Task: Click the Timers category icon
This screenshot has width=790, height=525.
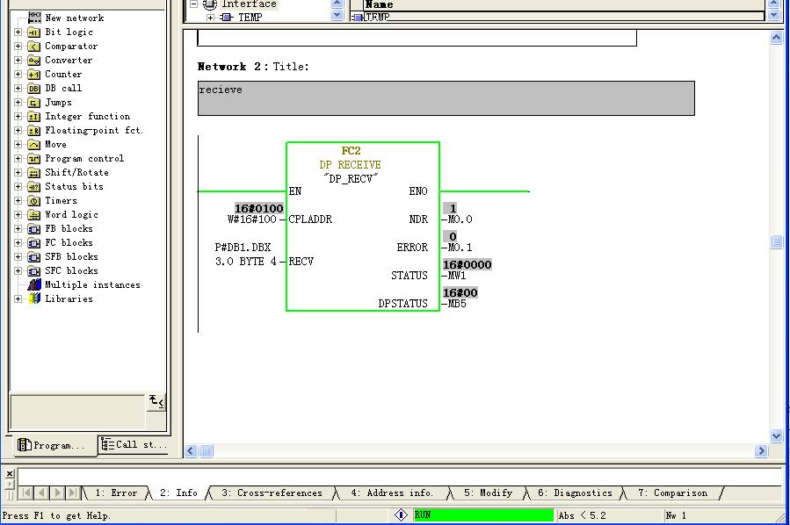Action: [33, 201]
